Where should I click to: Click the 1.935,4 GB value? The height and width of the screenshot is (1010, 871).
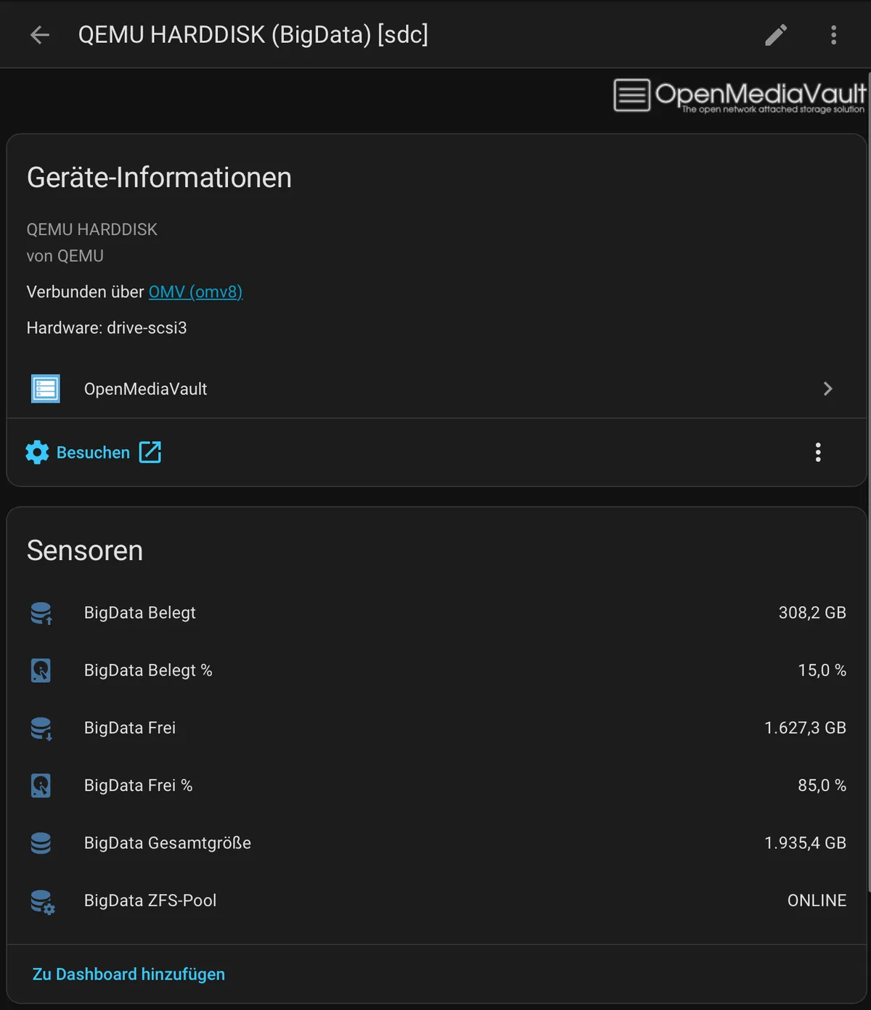pos(805,843)
